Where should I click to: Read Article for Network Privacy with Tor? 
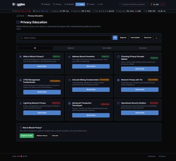tap(140, 90)
